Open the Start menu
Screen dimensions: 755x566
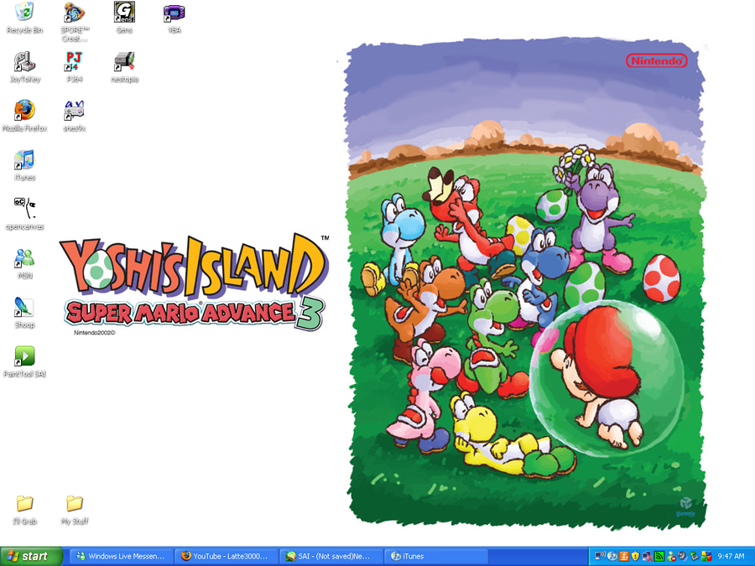31,557
